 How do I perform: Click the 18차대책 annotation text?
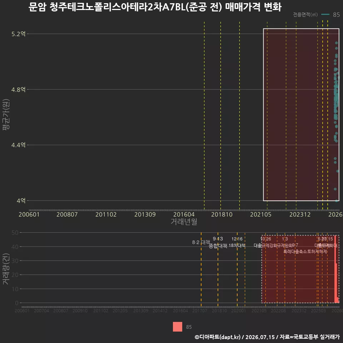coord(237,245)
